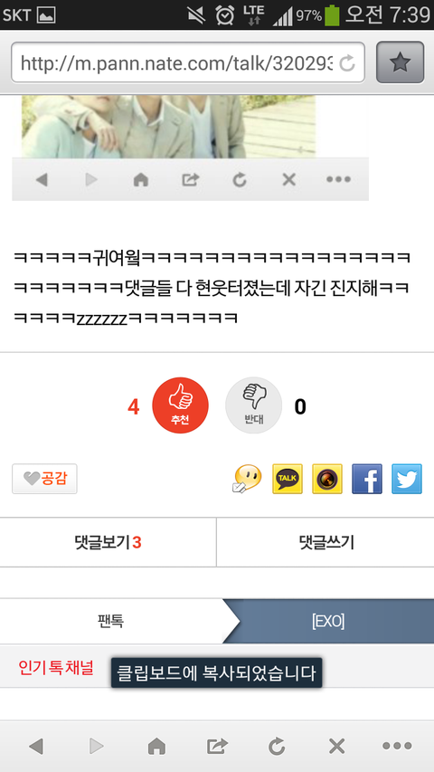This screenshot has height=772, width=434.
Task: Open share option in bottom toolbar
Action: click(217, 747)
